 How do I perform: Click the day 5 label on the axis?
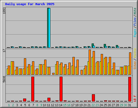(x=25, y=105)
